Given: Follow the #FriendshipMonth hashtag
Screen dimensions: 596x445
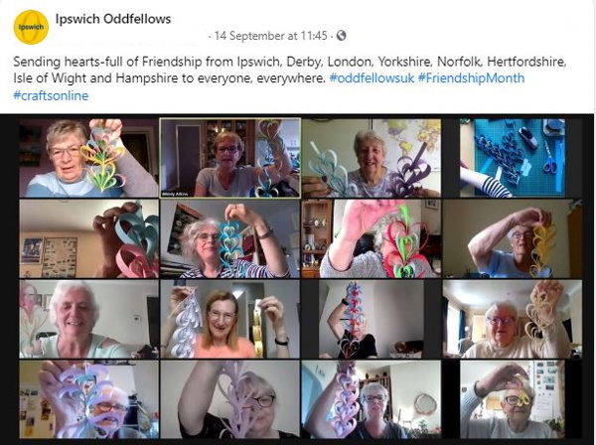Looking at the screenshot, I should [x=471, y=78].
